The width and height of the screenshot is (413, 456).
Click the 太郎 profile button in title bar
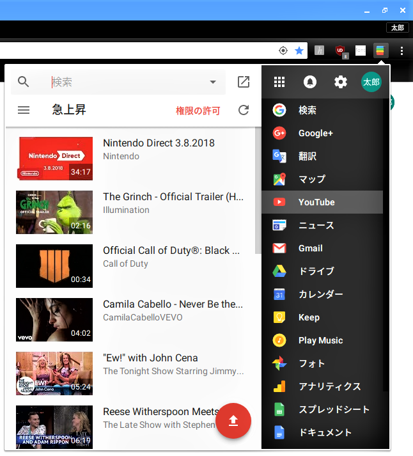pyautogui.click(x=397, y=28)
